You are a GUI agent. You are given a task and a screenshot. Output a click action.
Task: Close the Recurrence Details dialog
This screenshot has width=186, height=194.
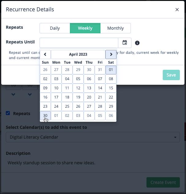click(177, 9)
